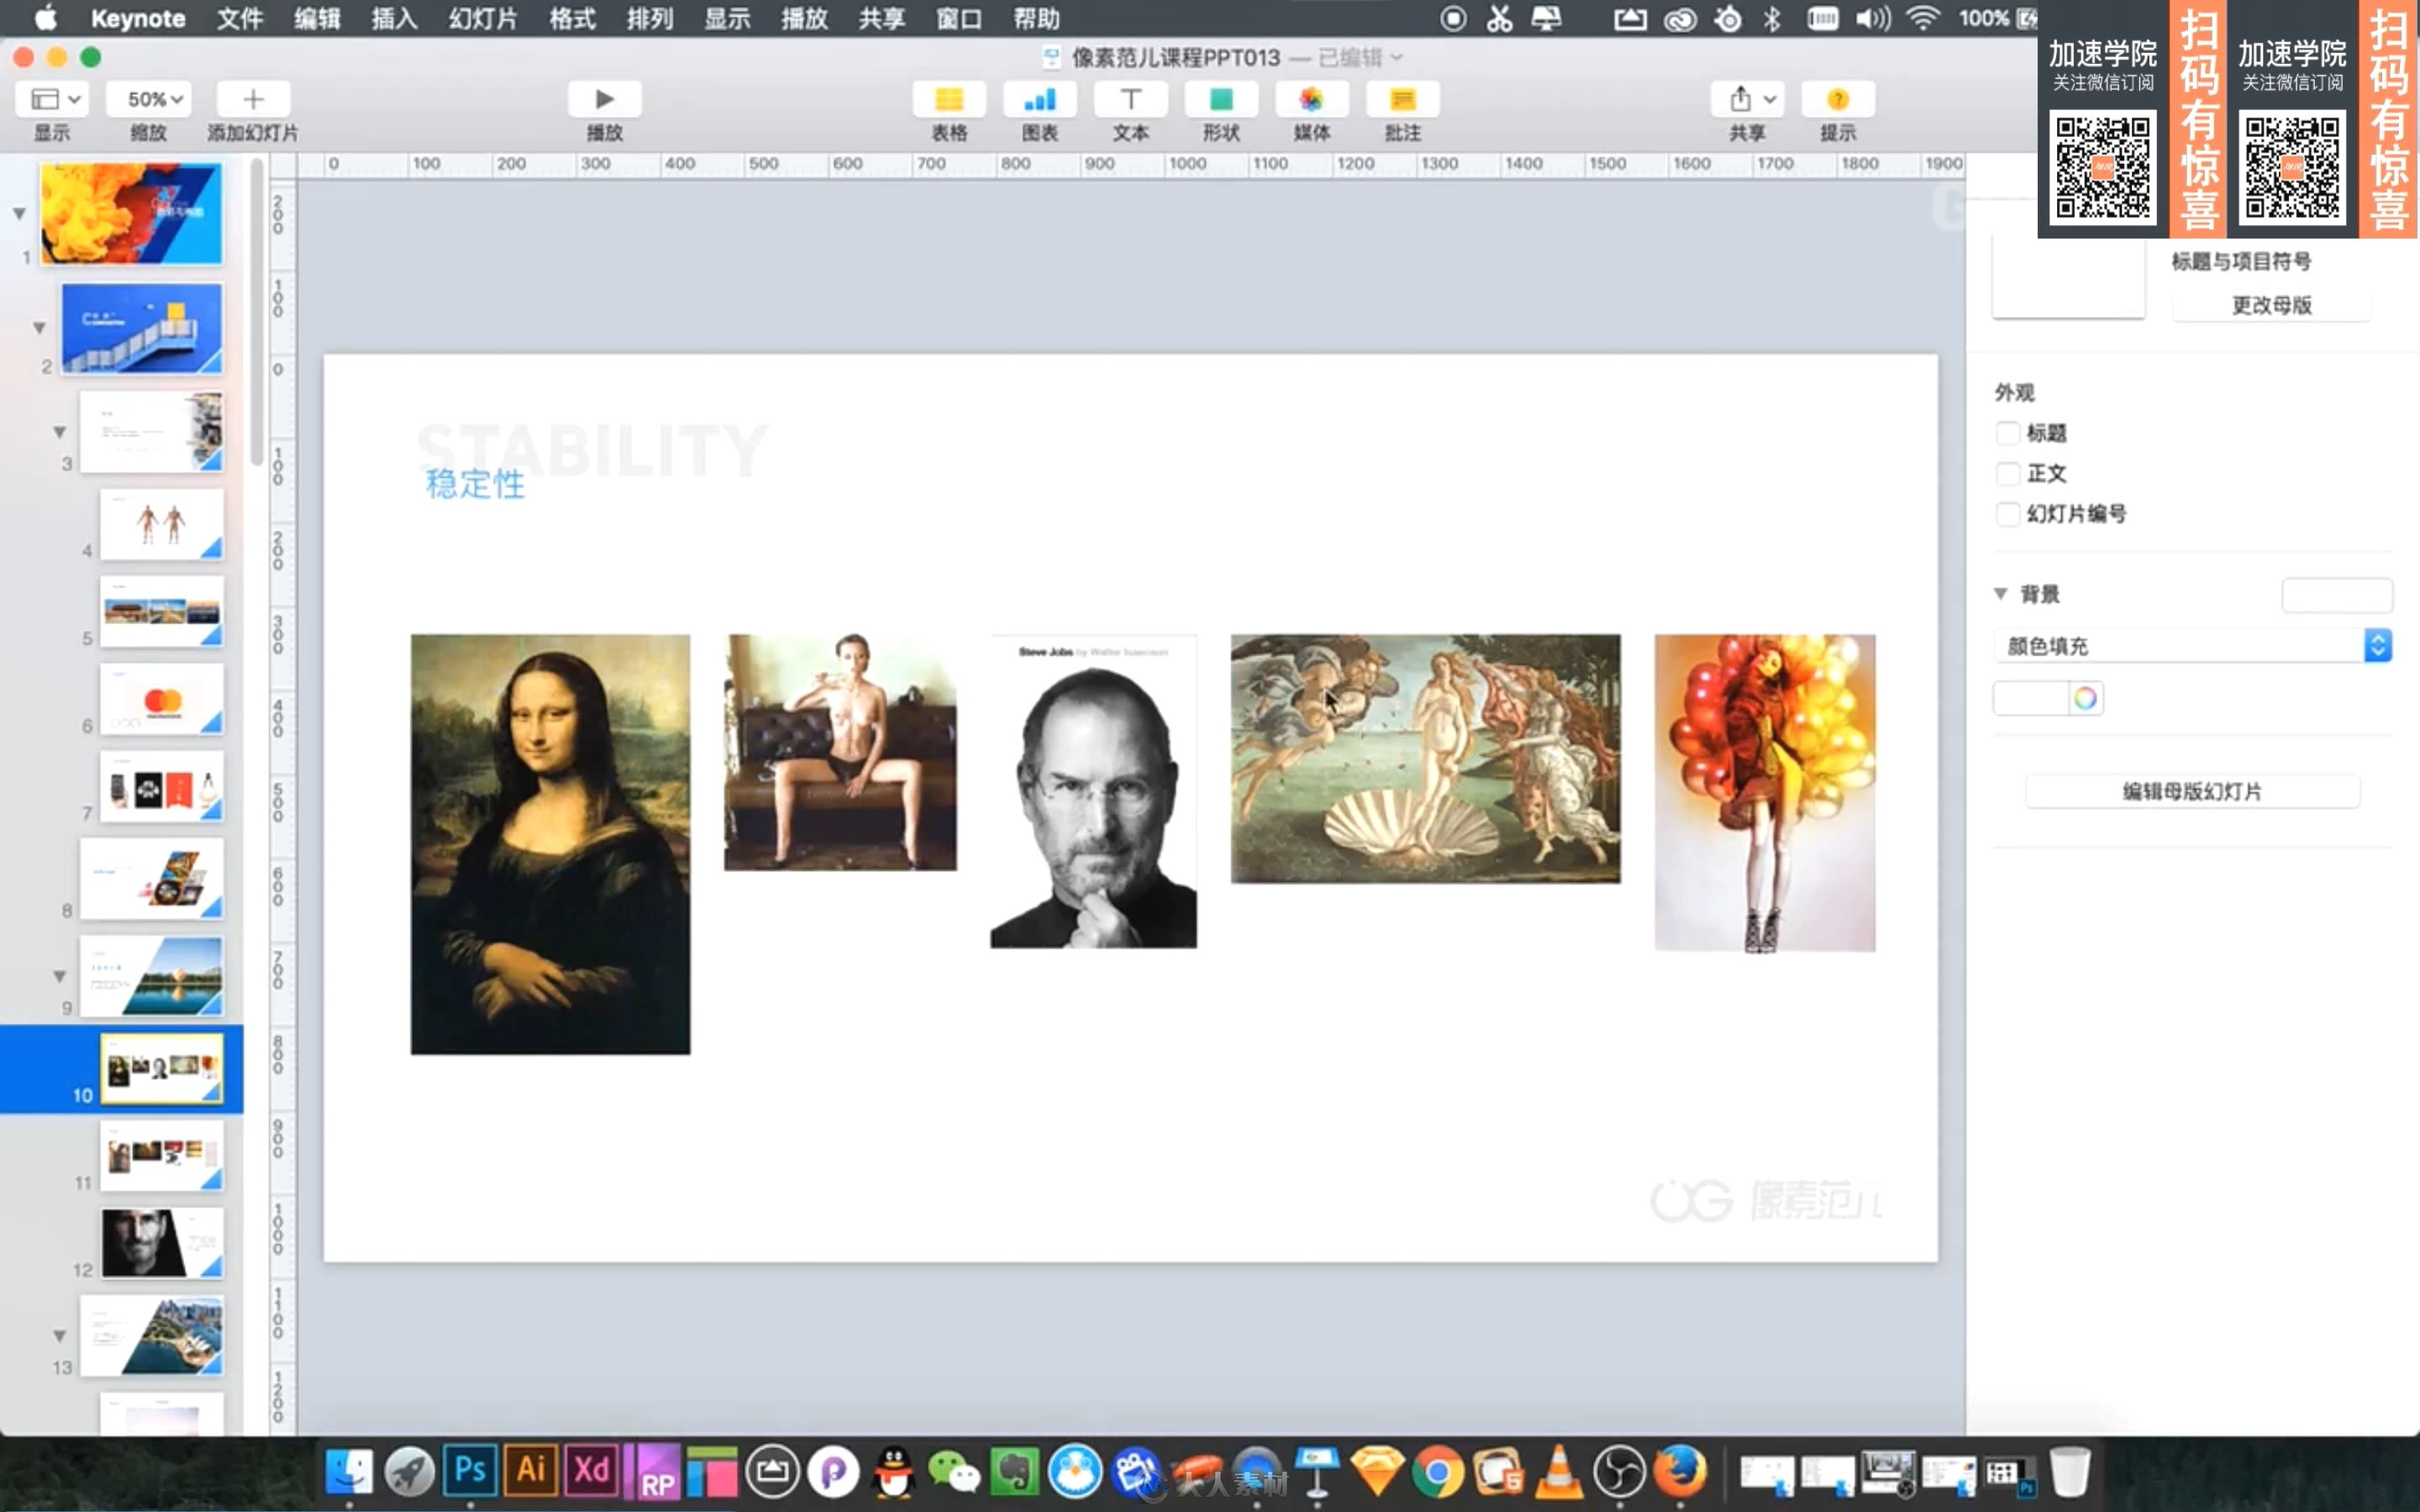Image resolution: width=2420 pixels, height=1512 pixels.
Task: Click the background preview swatch beside 背景
Action: pyautogui.click(x=2337, y=594)
